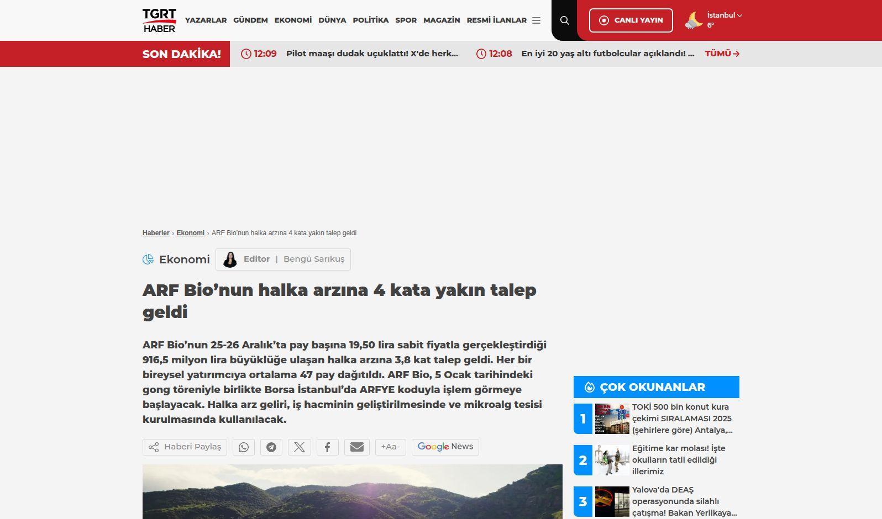Adjust text size with +Aa- control
The image size is (882, 519).
[x=390, y=447]
